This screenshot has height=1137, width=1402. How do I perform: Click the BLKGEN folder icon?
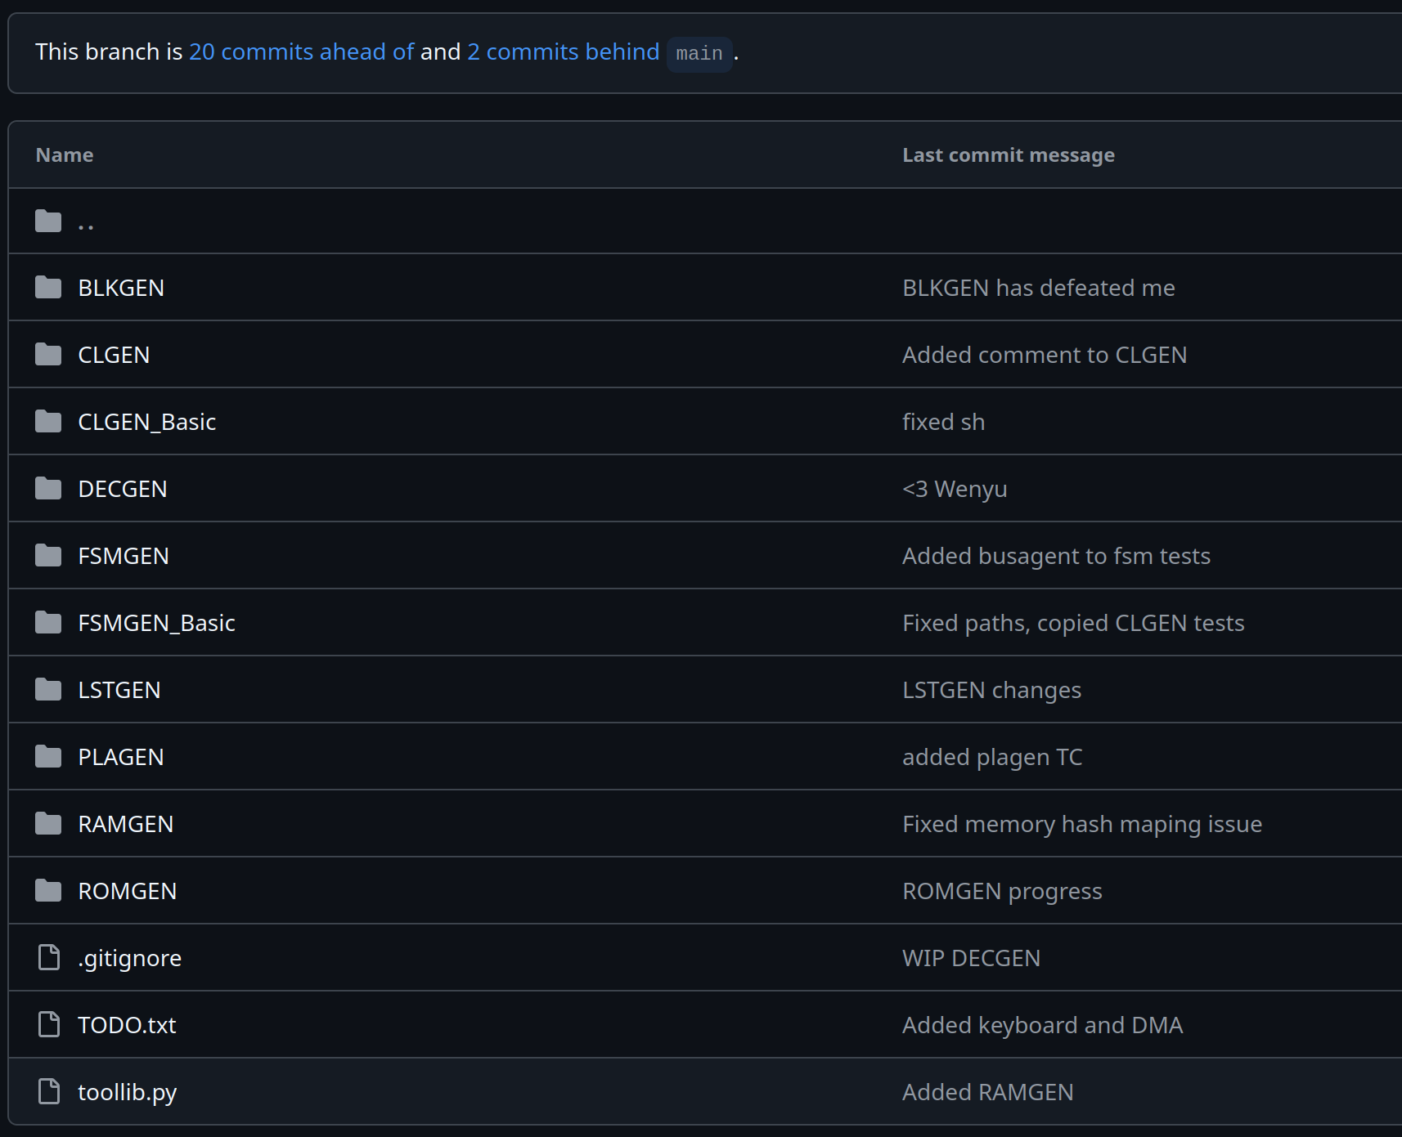point(48,288)
